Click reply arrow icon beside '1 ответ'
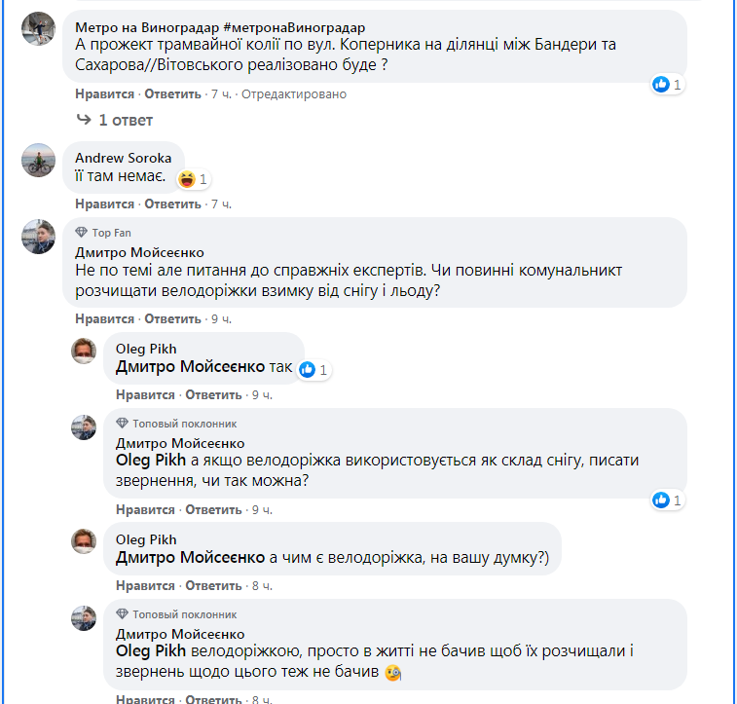The image size is (737, 704). (x=83, y=120)
